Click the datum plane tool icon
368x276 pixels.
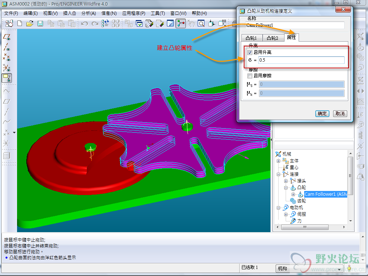click(7, 101)
